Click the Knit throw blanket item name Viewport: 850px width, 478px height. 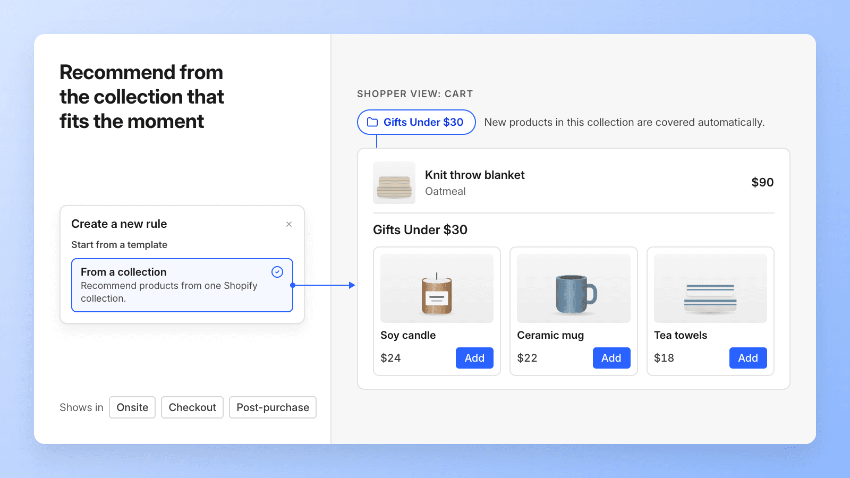pos(475,175)
